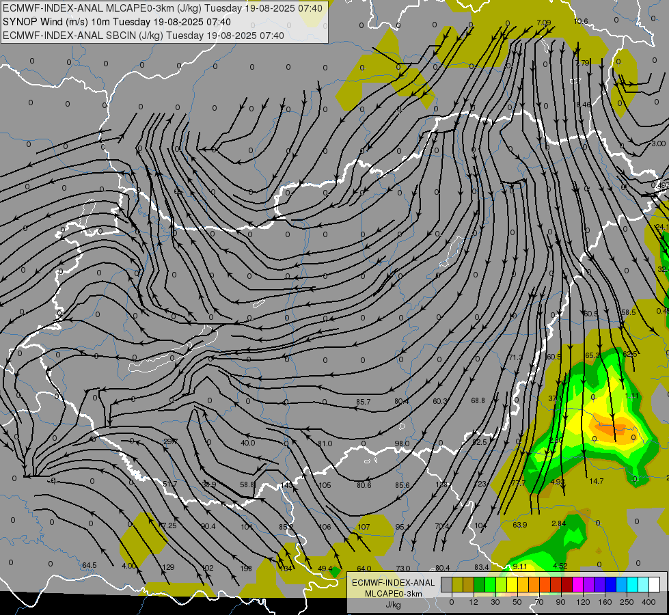Select the SBCIN value '85.7'
The height and width of the screenshot is (615, 669).
click(x=363, y=402)
